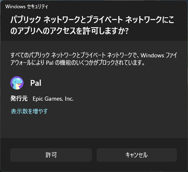188x172 pixels.
Task: Click the Pal app name label
Action: pos(36,83)
